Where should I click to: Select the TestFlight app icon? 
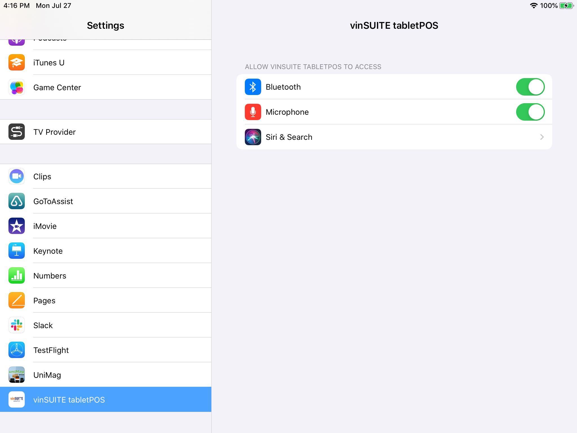tap(17, 350)
